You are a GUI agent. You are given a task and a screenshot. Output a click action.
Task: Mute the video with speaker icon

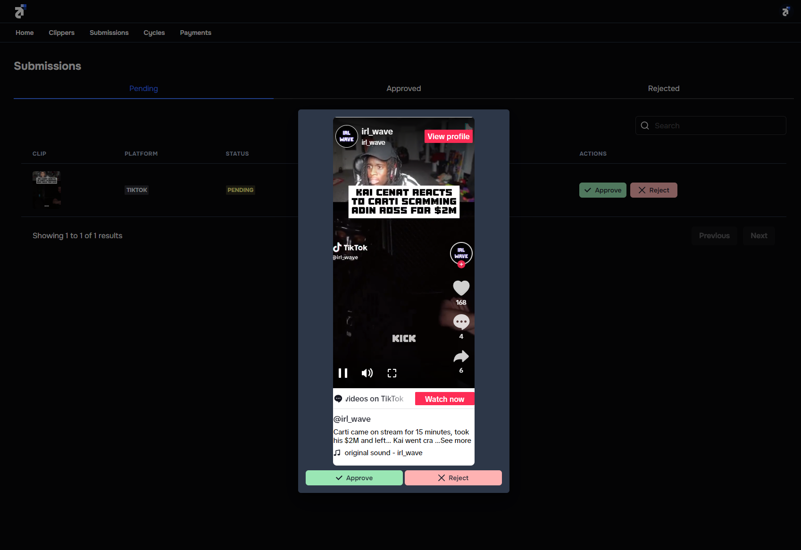[367, 373]
